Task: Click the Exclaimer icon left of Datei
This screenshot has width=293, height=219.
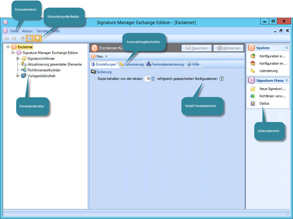Action: [5, 31]
